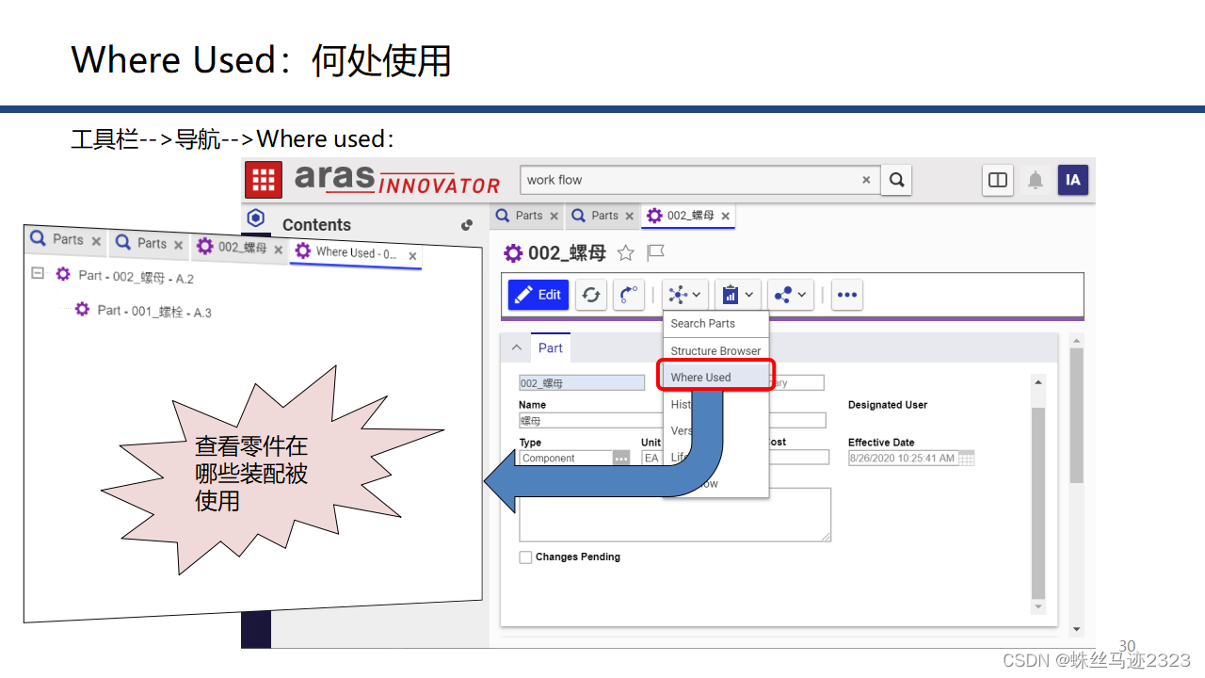Image resolution: width=1205 pixels, height=678 pixels.
Task: Click the refresh icon beside Edit
Action: click(591, 295)
